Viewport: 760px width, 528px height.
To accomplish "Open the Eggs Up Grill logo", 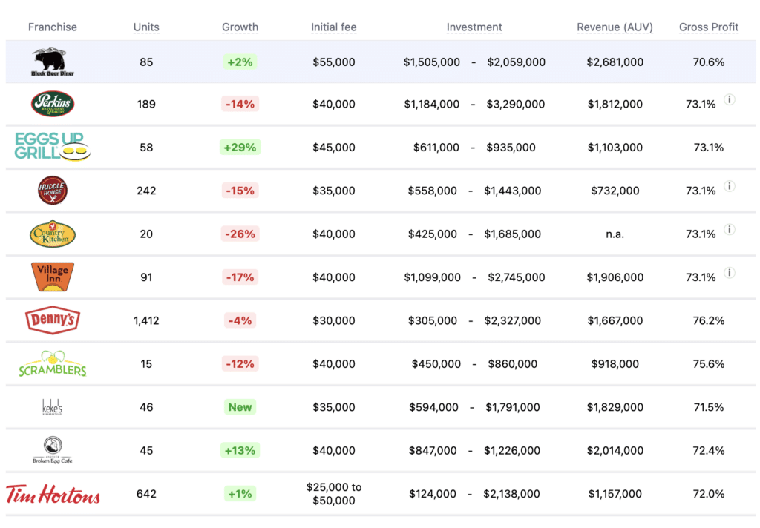I will tap(53, 147).
